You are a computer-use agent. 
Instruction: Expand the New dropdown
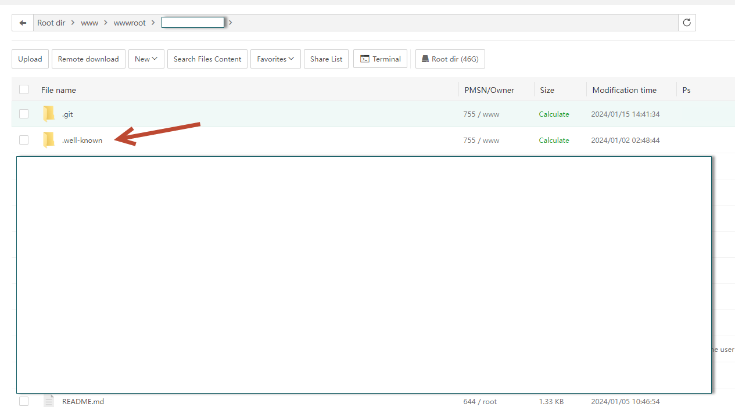[x=146, y=59]
